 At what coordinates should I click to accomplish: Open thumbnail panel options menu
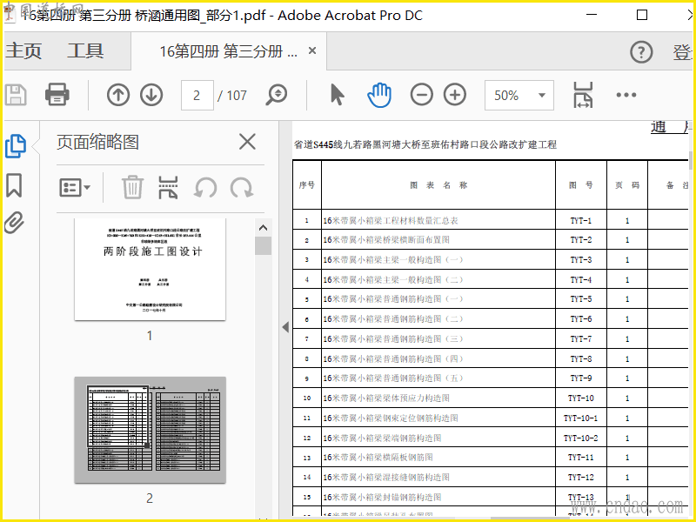pos(75,187)
